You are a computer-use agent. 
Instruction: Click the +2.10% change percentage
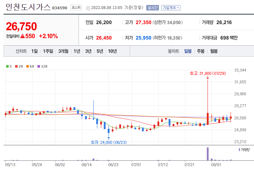tap(48, 36)
